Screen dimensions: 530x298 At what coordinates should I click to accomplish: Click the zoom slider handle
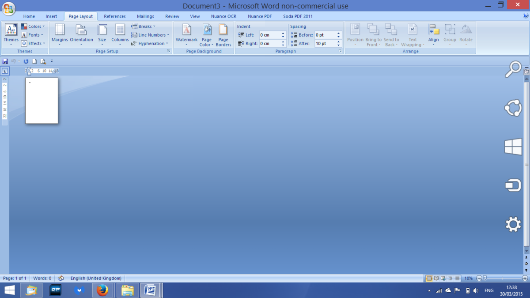pos(485,279)
